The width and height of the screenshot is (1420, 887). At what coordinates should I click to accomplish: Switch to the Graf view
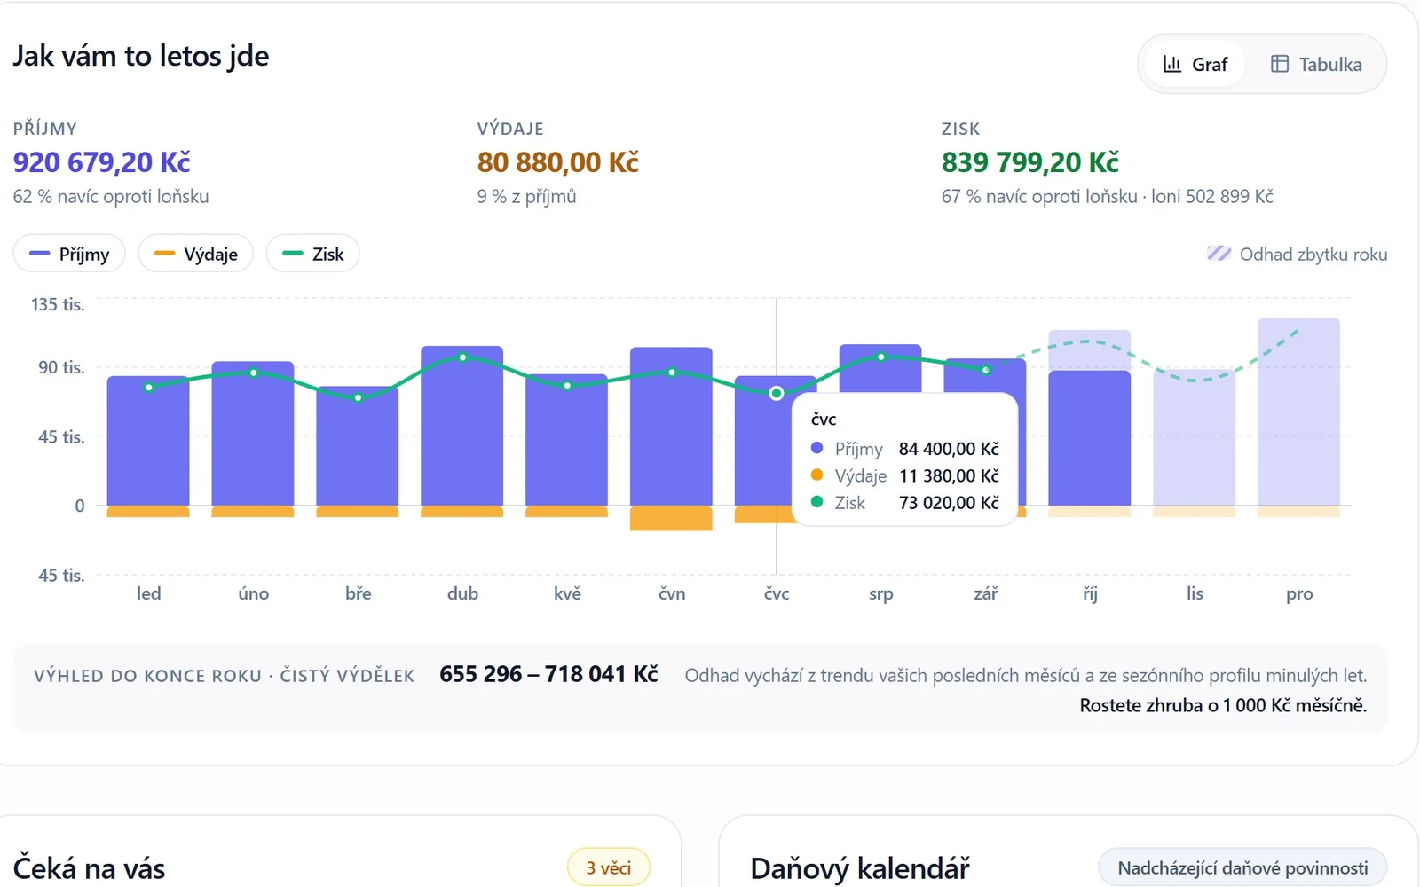[1195, 64]
